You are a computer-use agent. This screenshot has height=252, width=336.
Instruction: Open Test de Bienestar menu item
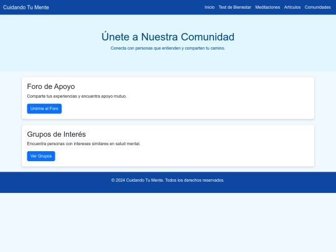(x=235, y=7)
